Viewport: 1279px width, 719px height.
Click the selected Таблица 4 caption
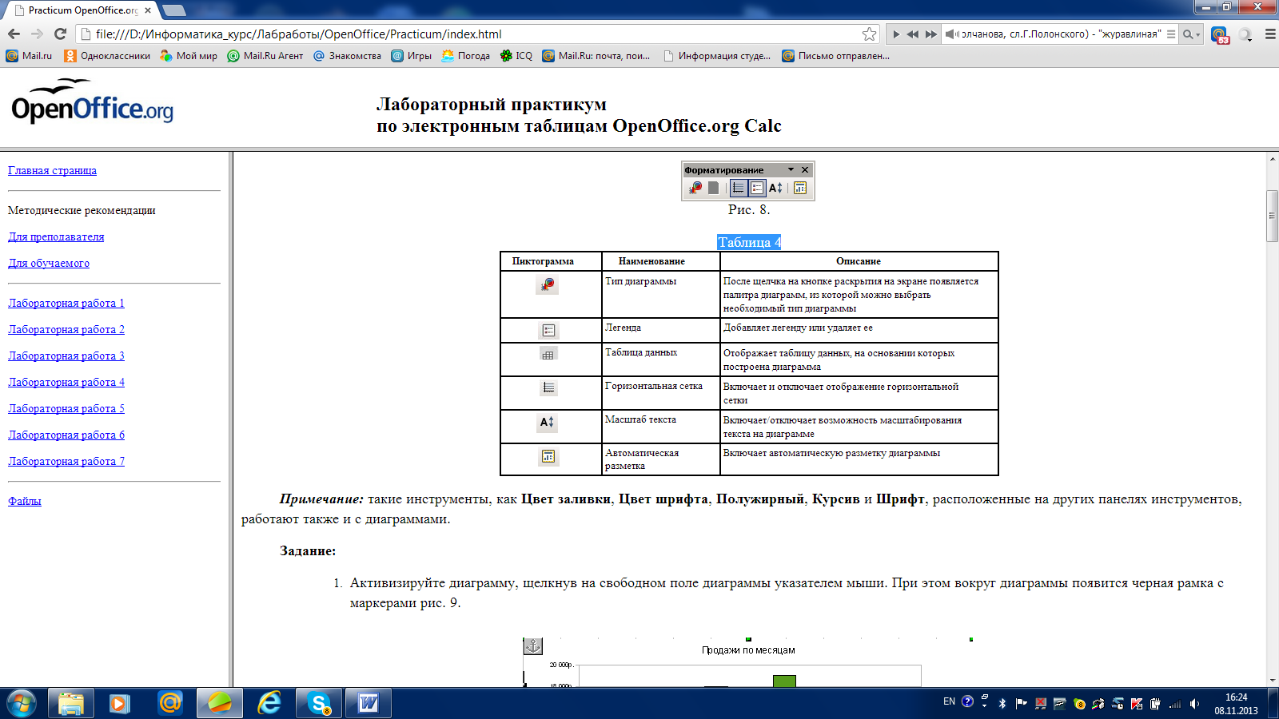click(749, 242)
